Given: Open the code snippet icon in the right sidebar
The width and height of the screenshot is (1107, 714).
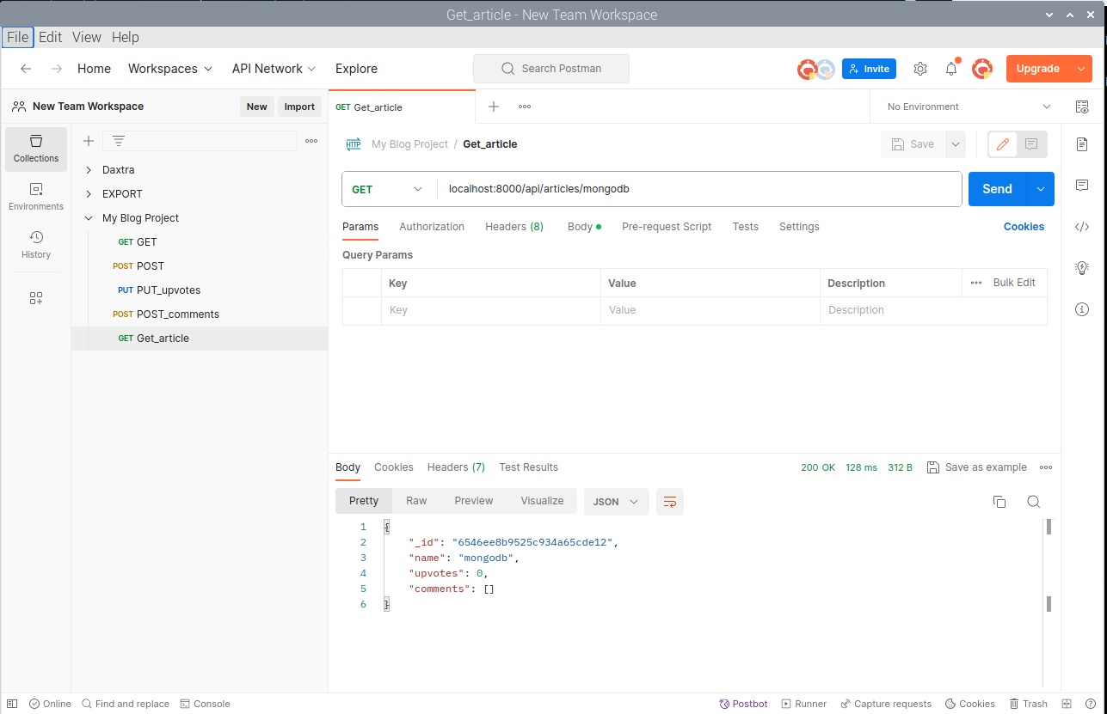Looking at the screenshot, I should click(1082, 227).
